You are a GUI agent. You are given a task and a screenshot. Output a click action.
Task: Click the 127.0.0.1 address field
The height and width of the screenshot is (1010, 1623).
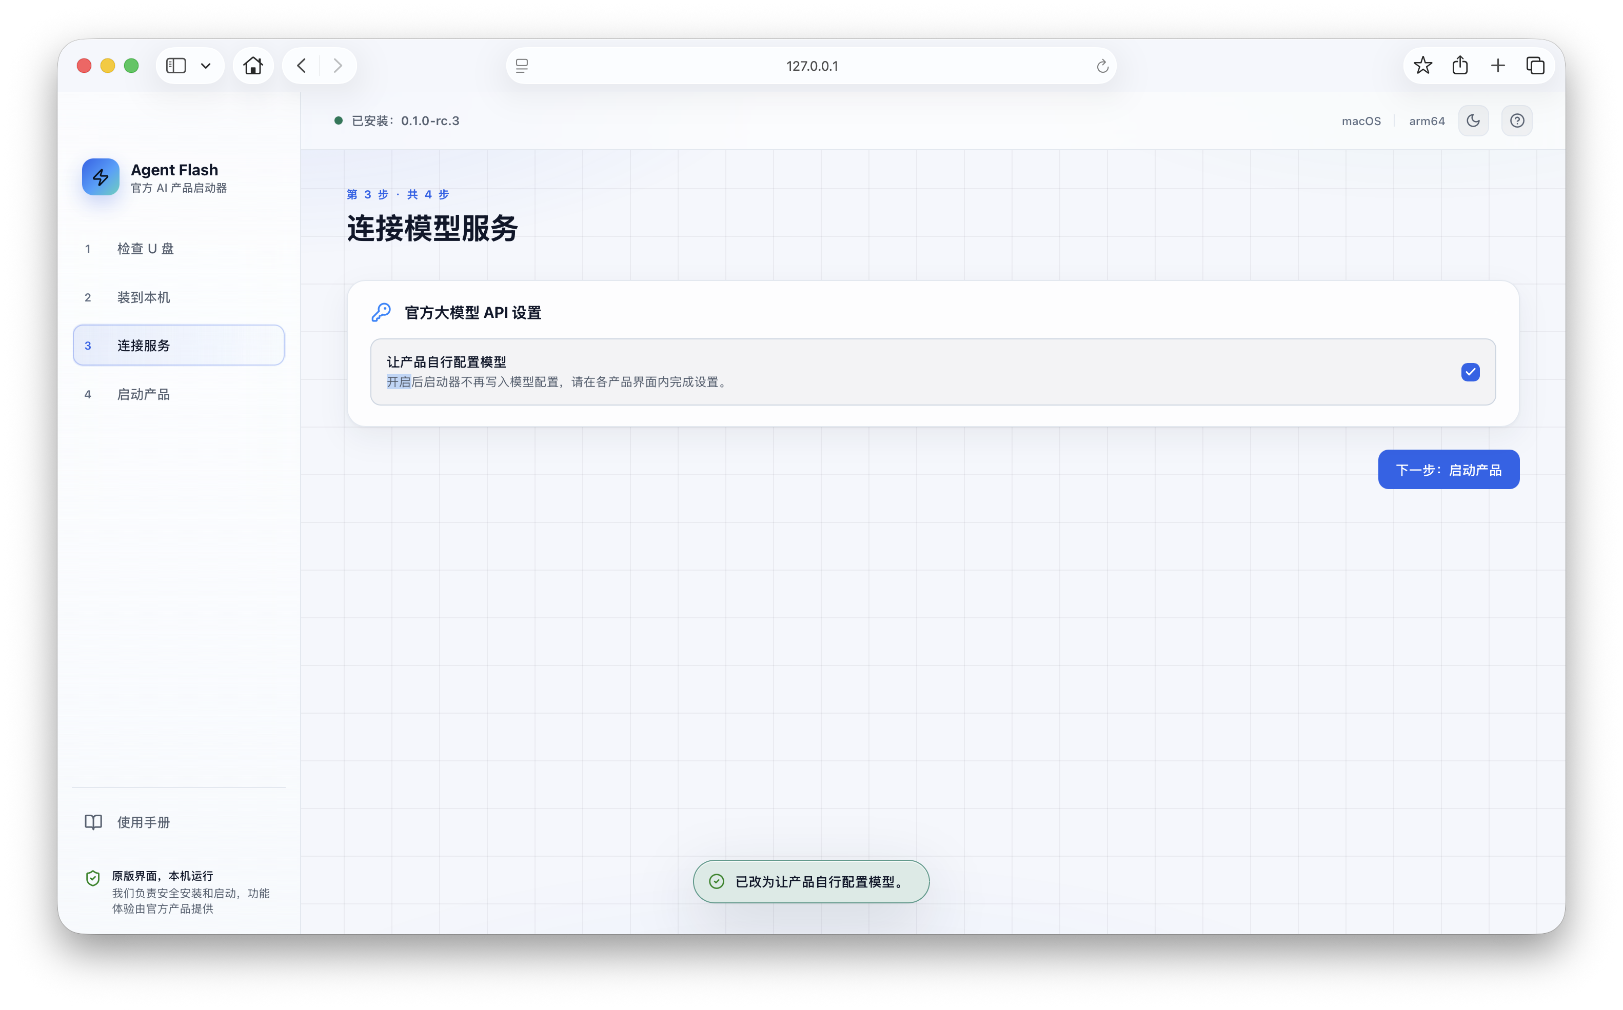(811, 66)
